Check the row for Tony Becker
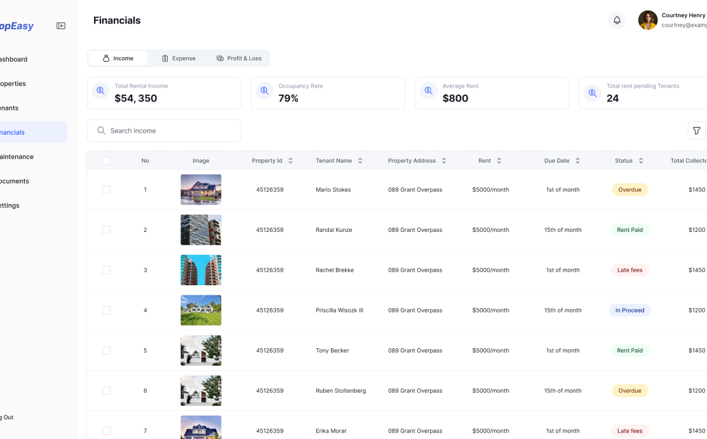The height and width of the screenshot is (439, 707). (107, 350)
